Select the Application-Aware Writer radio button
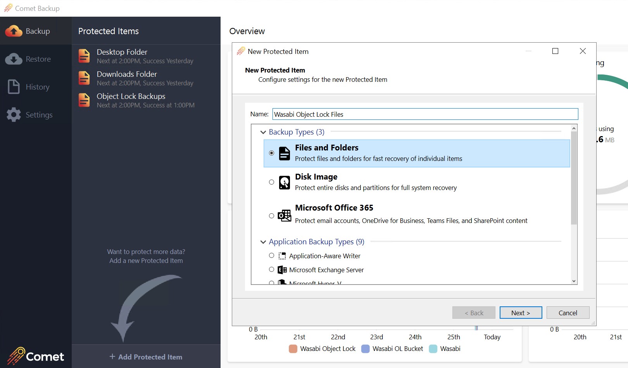628x368 pixels. (x=271, y=255)
